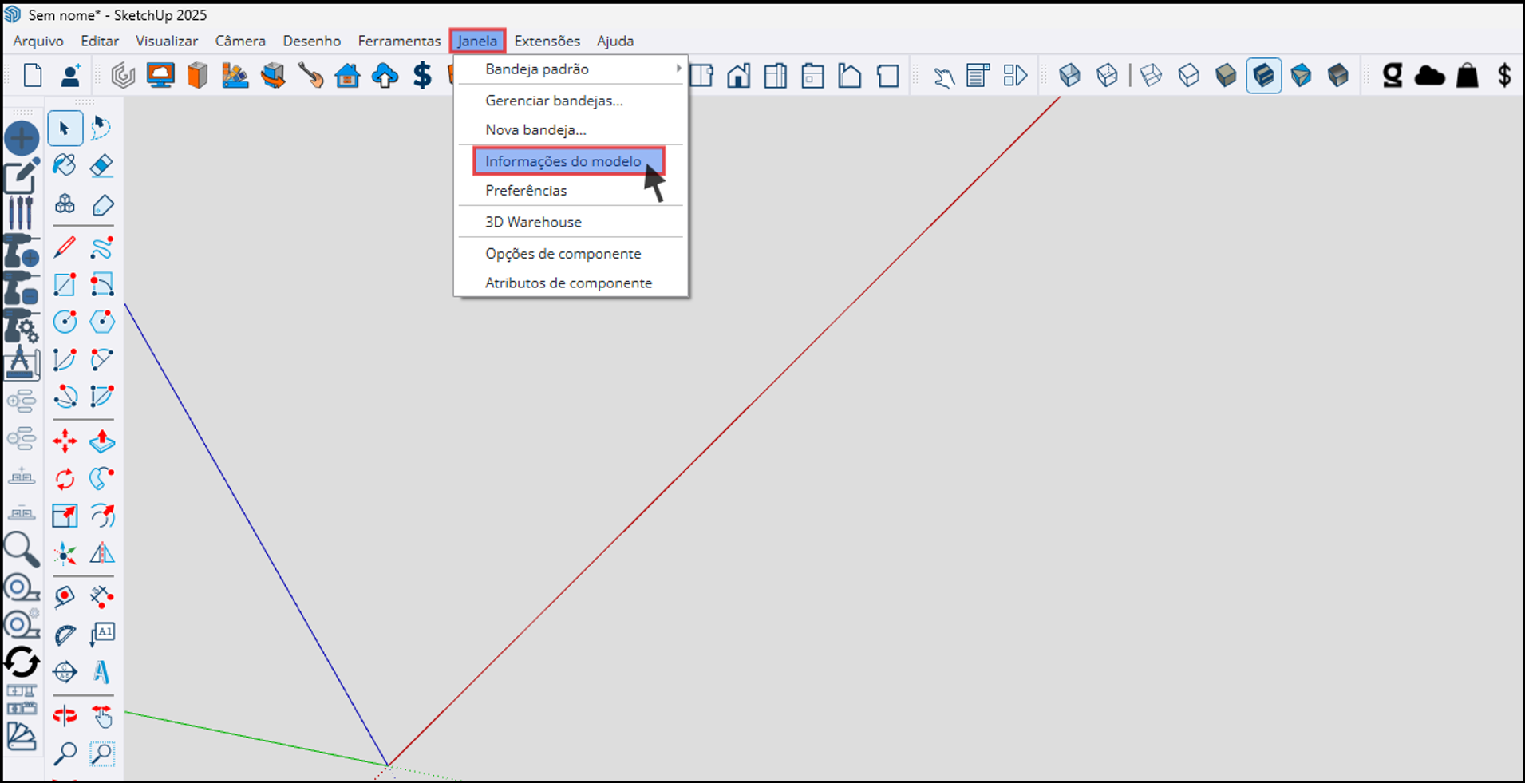The image size is (1525, 783).
Task: Enable Monochrome face style
Action: (1338, 76)
